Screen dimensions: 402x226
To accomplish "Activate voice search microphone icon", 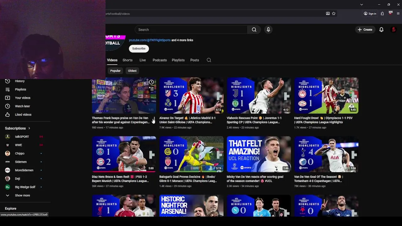I will pyautogui.click(x=268, y=30).
